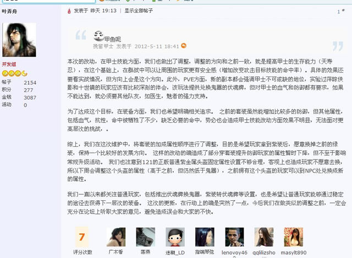Click the orange arrow icon beside the quote date
This screenshot has height=258, width=352.
coord(184,46)
